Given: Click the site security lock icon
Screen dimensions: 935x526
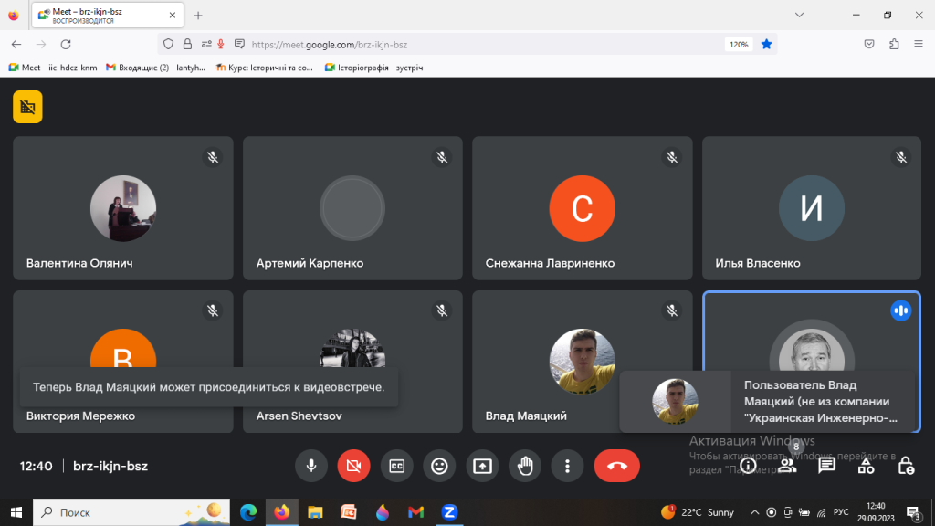Looking at the screenshot, I should [x=187, y=44].
